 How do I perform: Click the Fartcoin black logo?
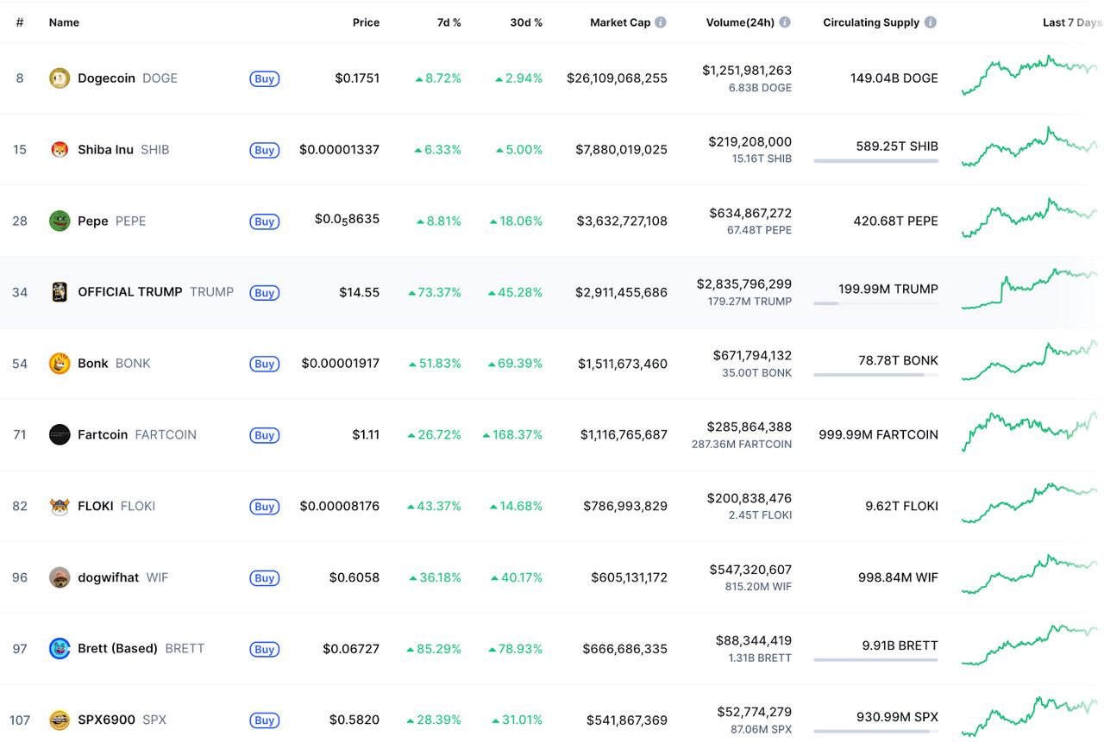[60, 434]
